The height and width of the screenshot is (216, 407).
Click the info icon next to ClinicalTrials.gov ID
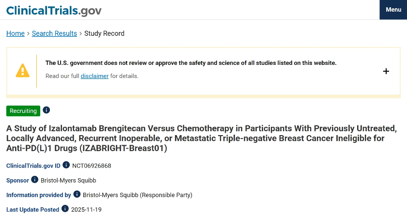tap(66, 165)
